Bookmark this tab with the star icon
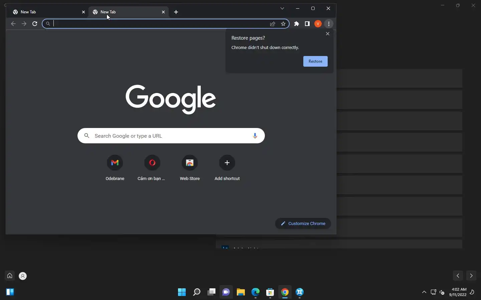 pyautogui.click(x=283, y=24)
